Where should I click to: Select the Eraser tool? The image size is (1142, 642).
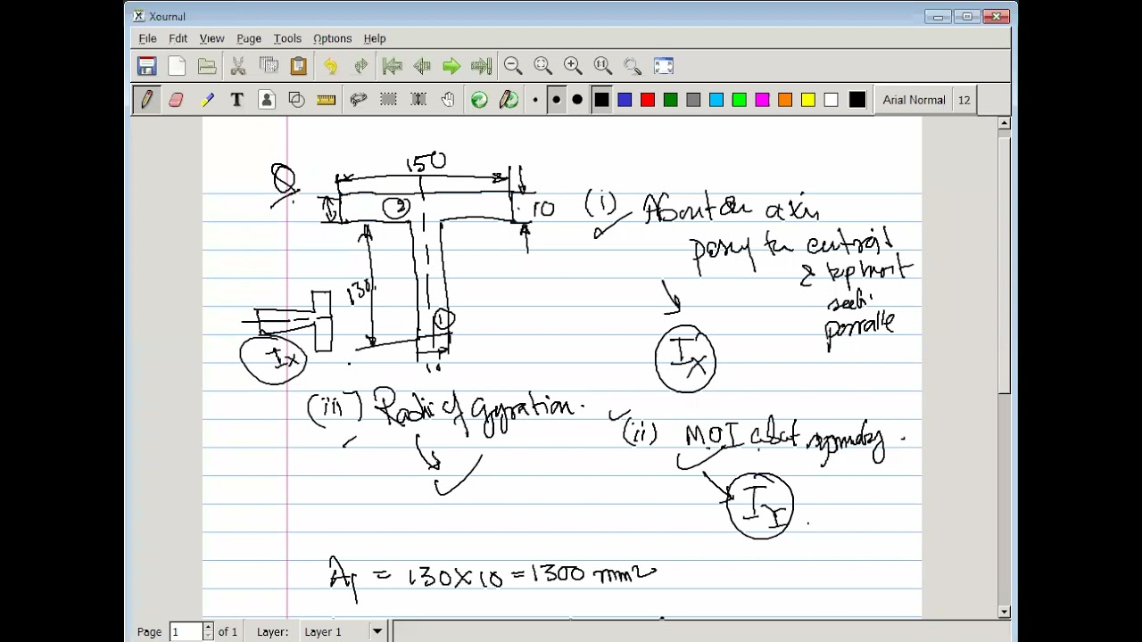pyautogui.click(x=176, y=100)
